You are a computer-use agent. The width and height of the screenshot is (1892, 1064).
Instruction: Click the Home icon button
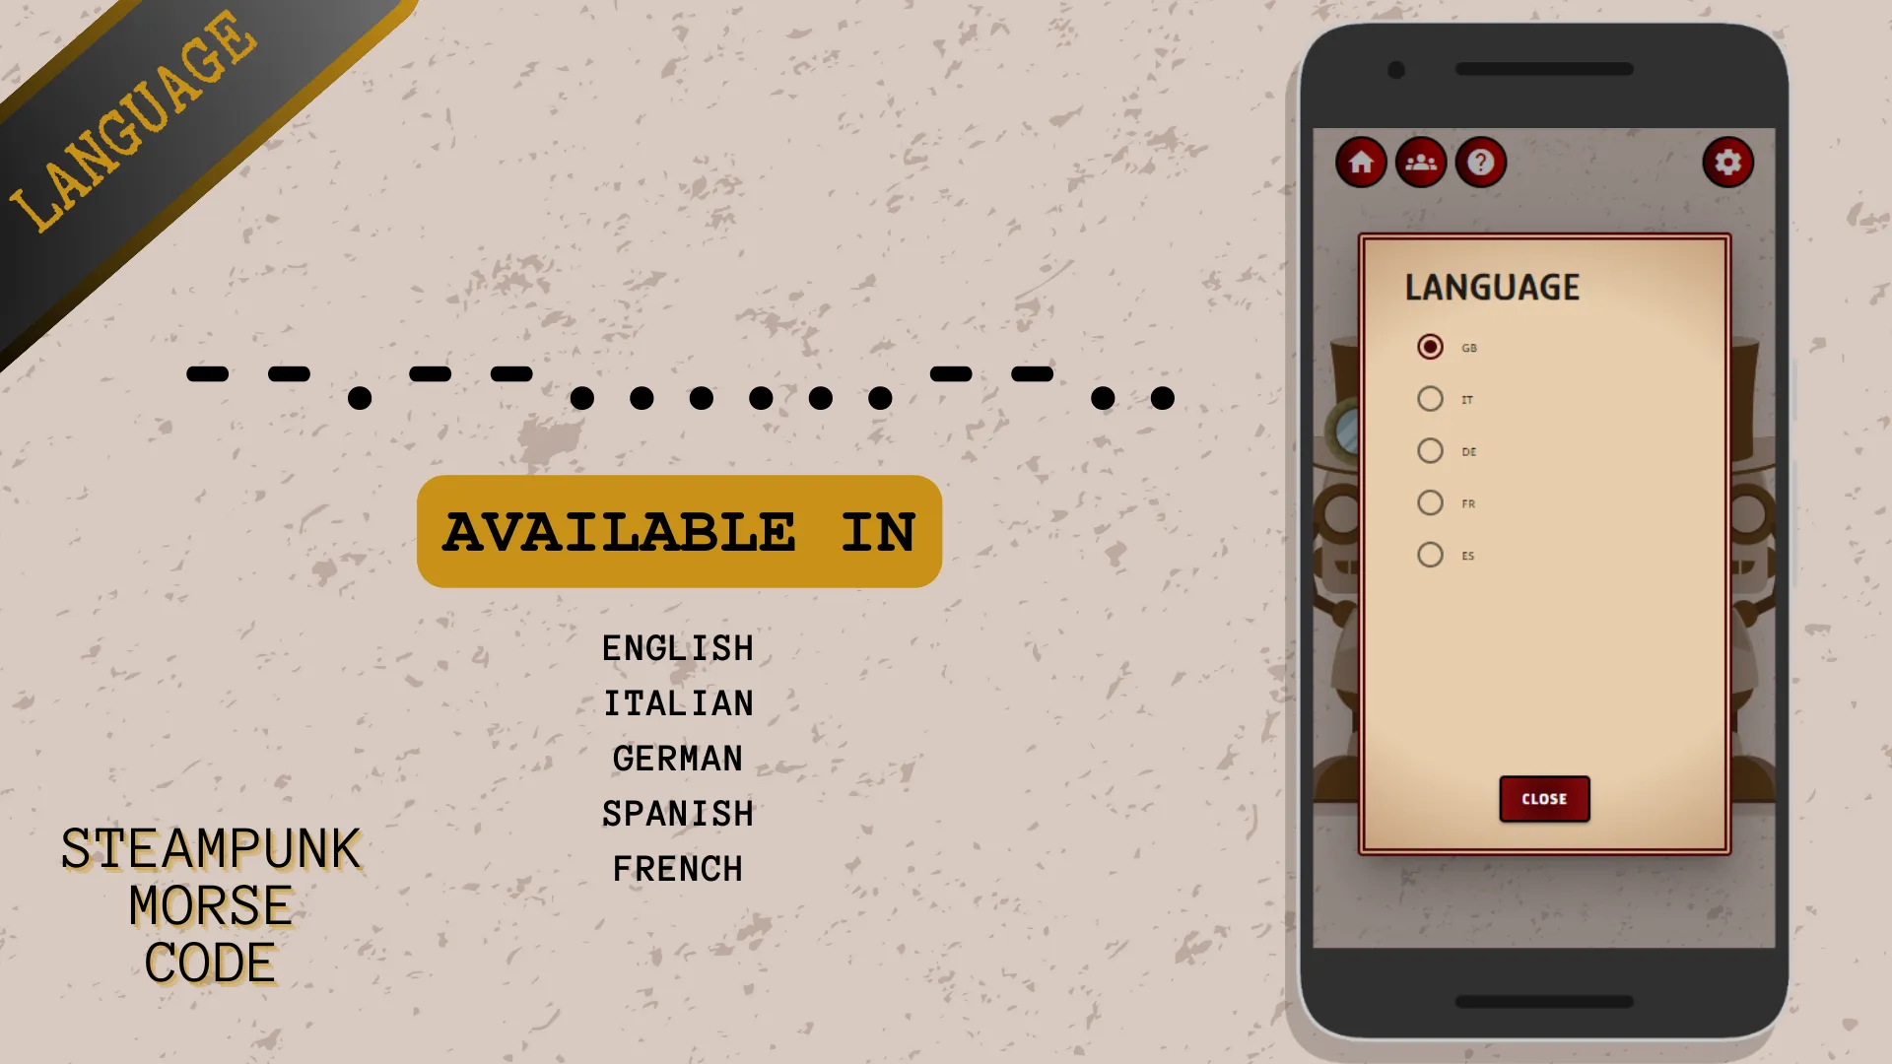1361,162
